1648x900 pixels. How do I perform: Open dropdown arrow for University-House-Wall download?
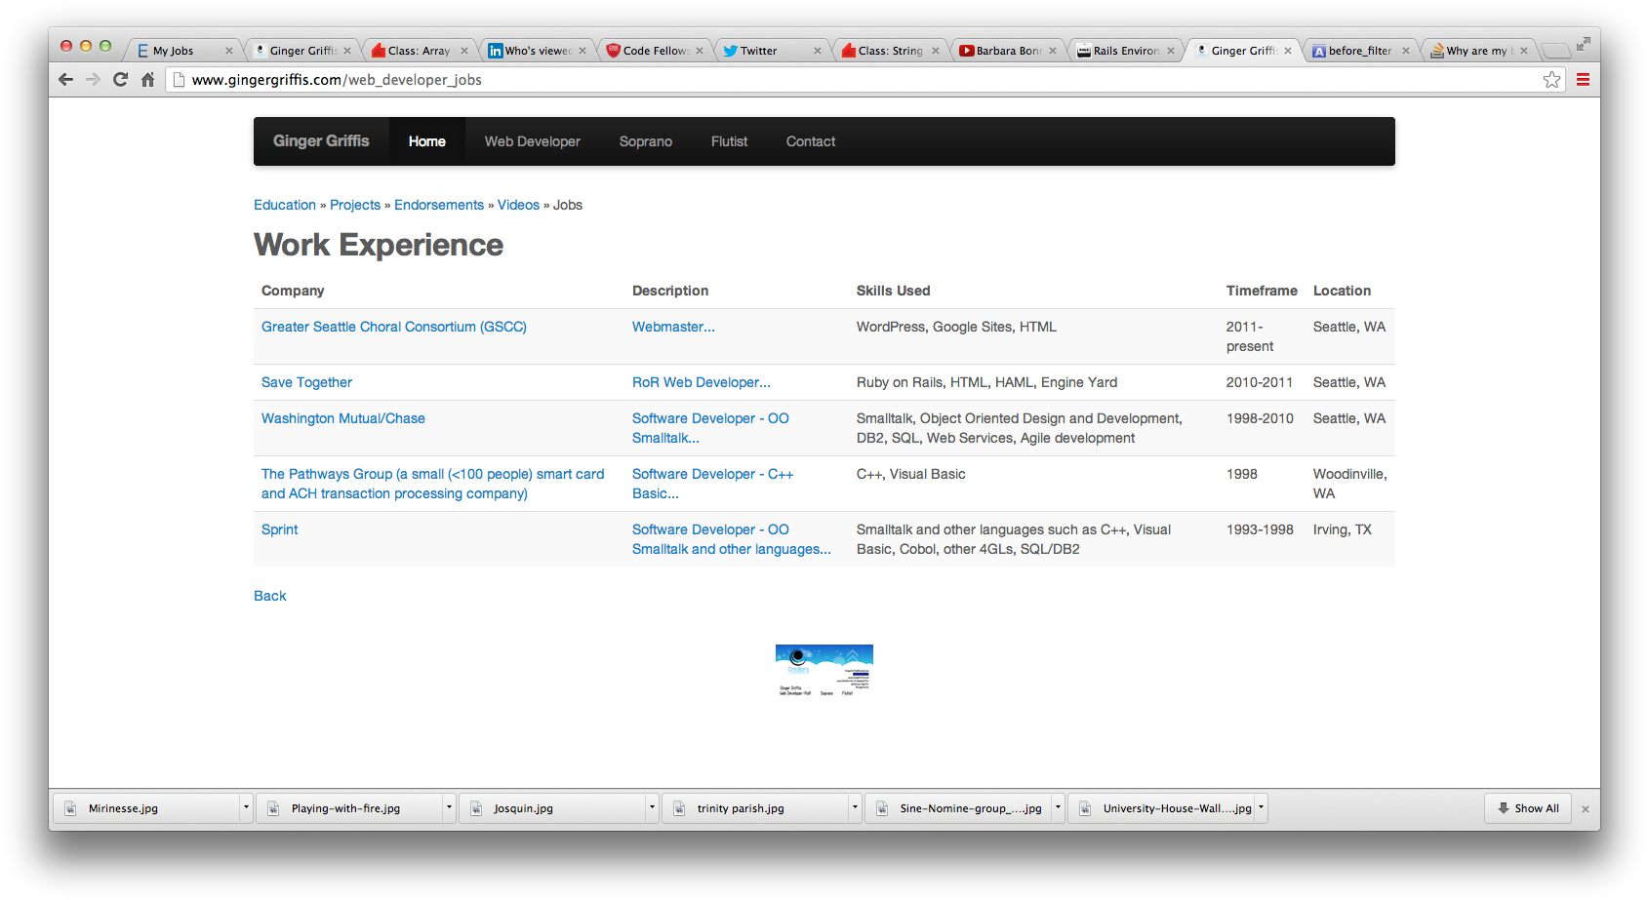(1261, 808)
